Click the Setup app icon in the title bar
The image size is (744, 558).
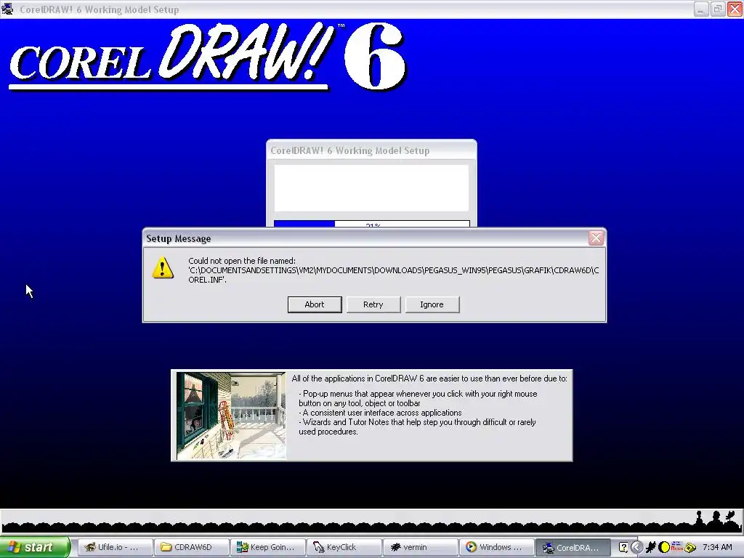(7, 9)
